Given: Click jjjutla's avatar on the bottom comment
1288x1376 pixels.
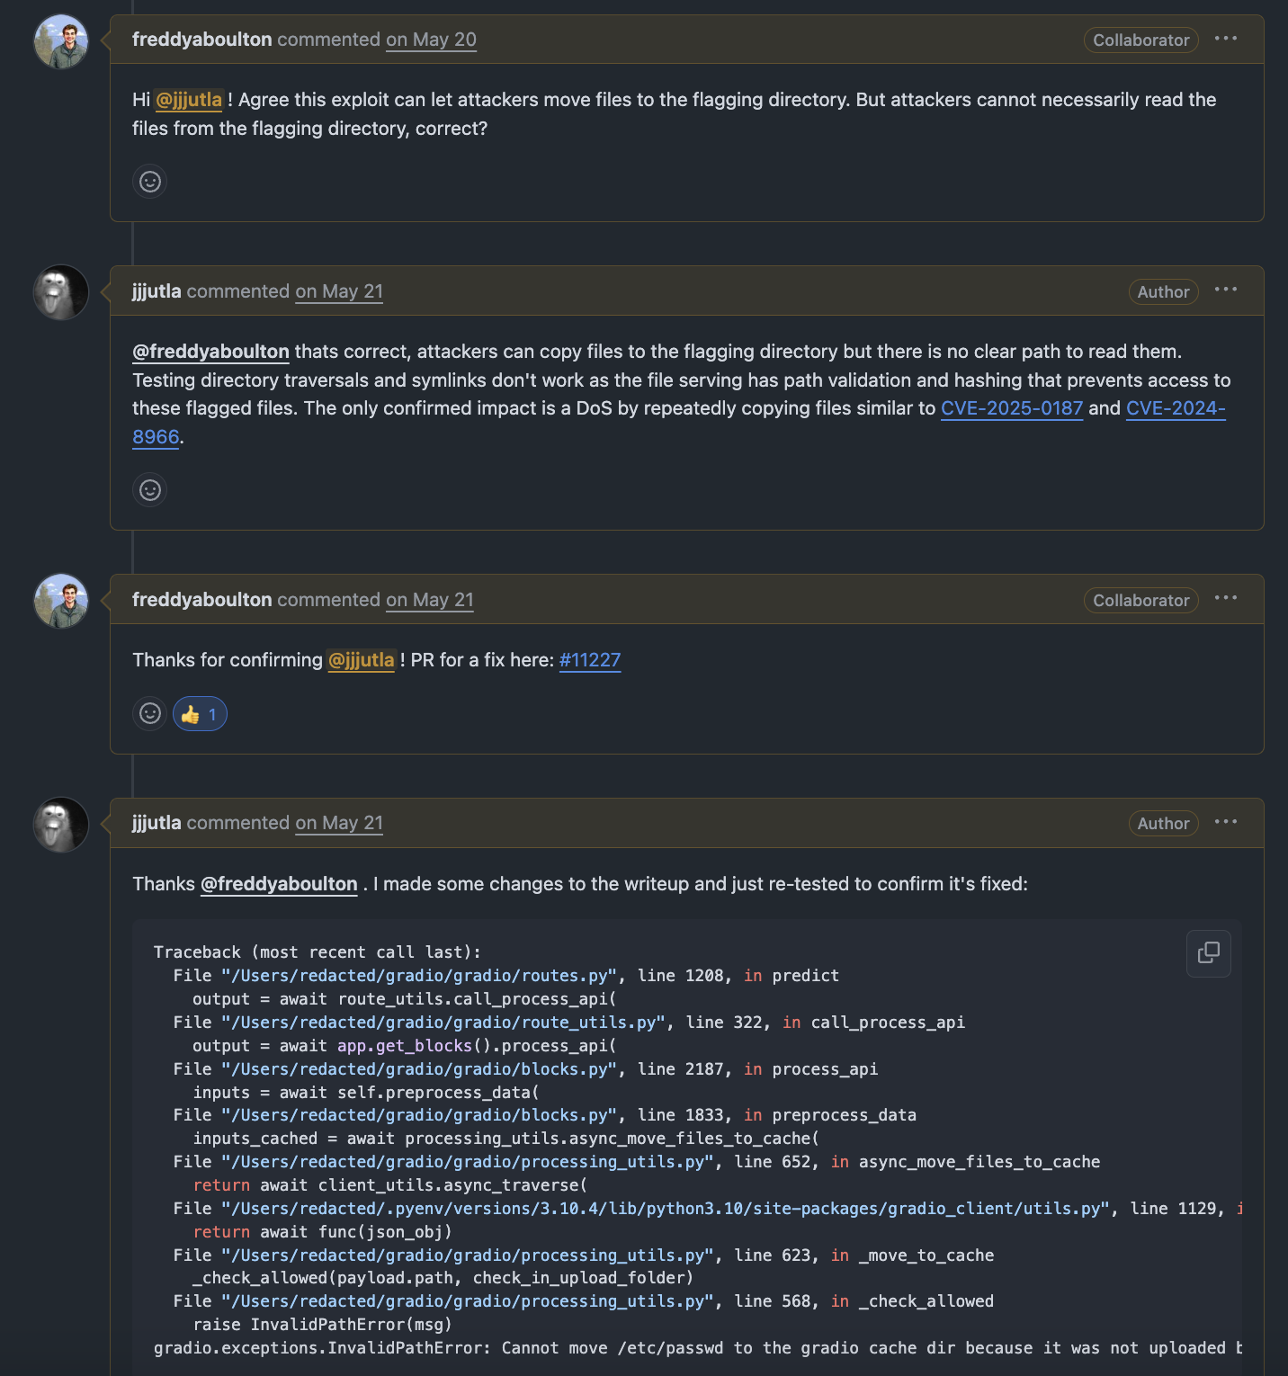Looking at the screenshot, I should tap(60, 824).
